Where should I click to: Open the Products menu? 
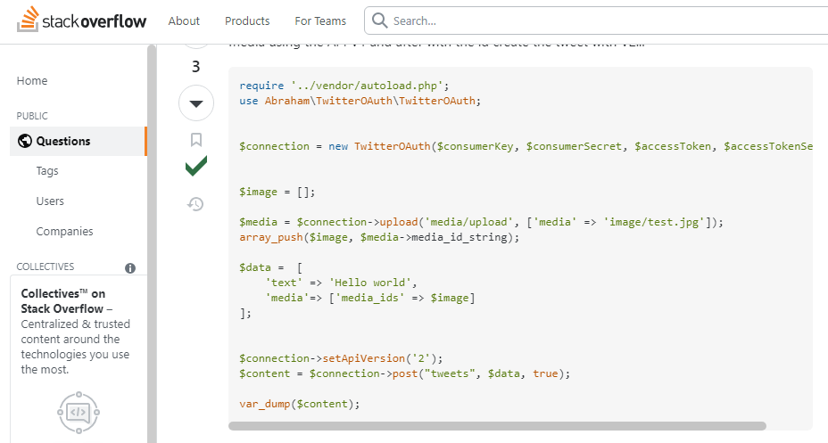[247, 21]
